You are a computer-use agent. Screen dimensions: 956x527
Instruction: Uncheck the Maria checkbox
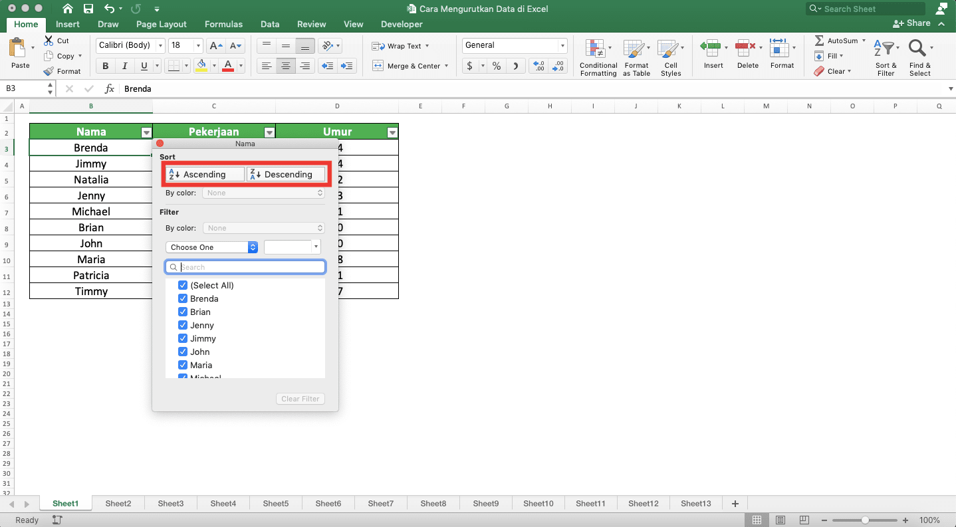click(183, 365)
